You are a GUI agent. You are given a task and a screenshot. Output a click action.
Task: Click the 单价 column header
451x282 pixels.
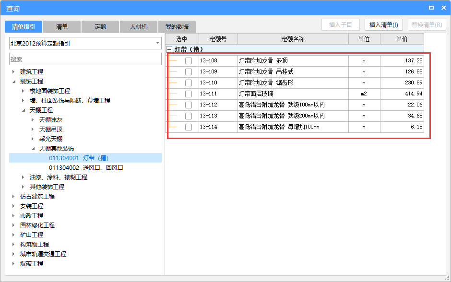402,39
